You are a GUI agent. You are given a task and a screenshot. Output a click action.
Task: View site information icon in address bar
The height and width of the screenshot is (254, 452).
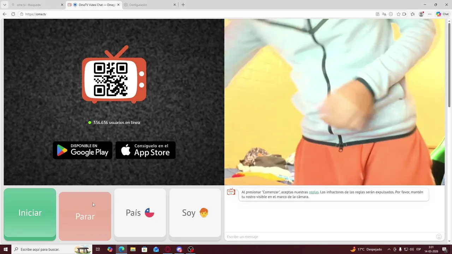pos(22,14)
